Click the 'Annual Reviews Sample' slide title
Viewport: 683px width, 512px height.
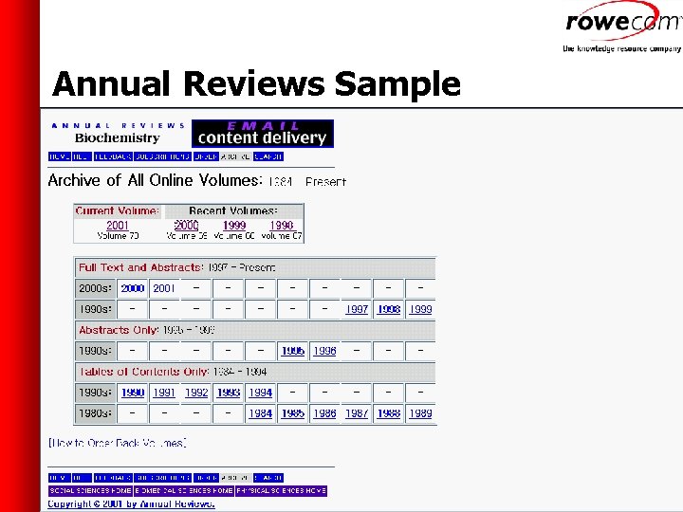tap(256, 84)
